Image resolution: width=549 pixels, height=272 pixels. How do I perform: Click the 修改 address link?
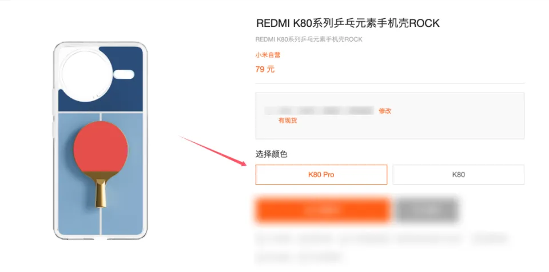(x=385, y=111)
